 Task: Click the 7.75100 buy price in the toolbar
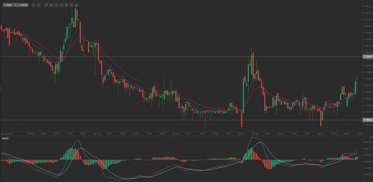tap(23, 5)
